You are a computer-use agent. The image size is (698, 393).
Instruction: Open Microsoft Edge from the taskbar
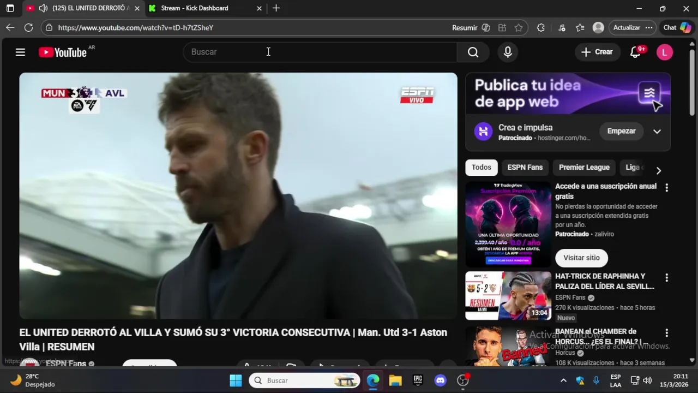click(x=373, y=380)
